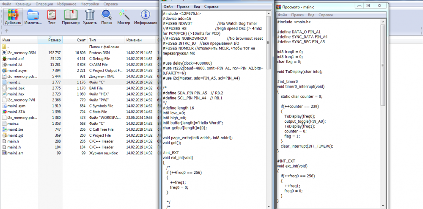Image resolution: width=423 pixels, height=209 pixels.
Task: Click the 'Документ XML' type cell
Action: click(102, 76)
